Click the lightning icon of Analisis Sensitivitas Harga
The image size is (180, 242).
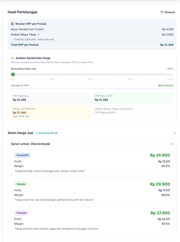click(12, 58)
